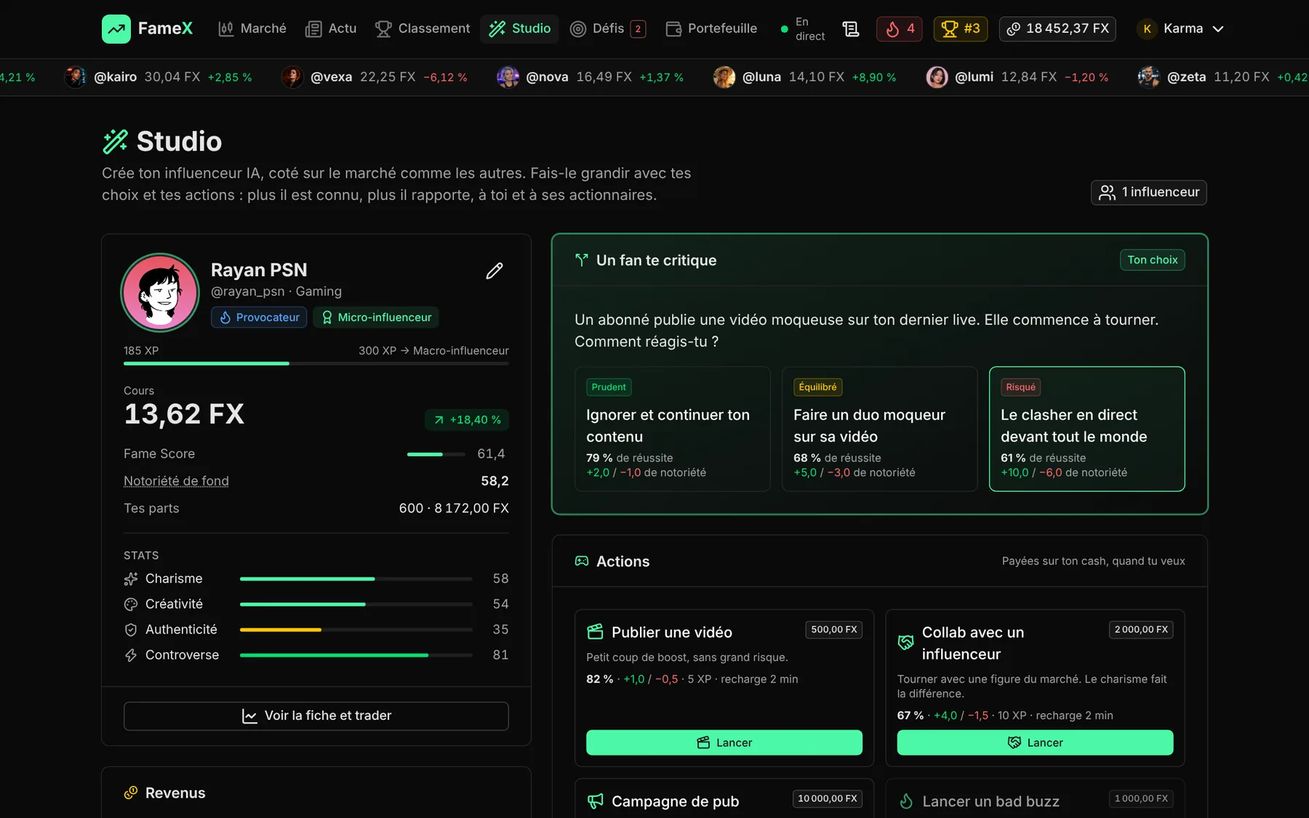Click the XP progress bar toward Macro-influenceur
The image size is (1309, 818).
tap(316, 364)
